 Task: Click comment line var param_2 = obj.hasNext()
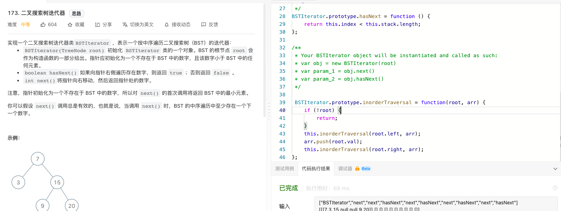tap(339, 79)
